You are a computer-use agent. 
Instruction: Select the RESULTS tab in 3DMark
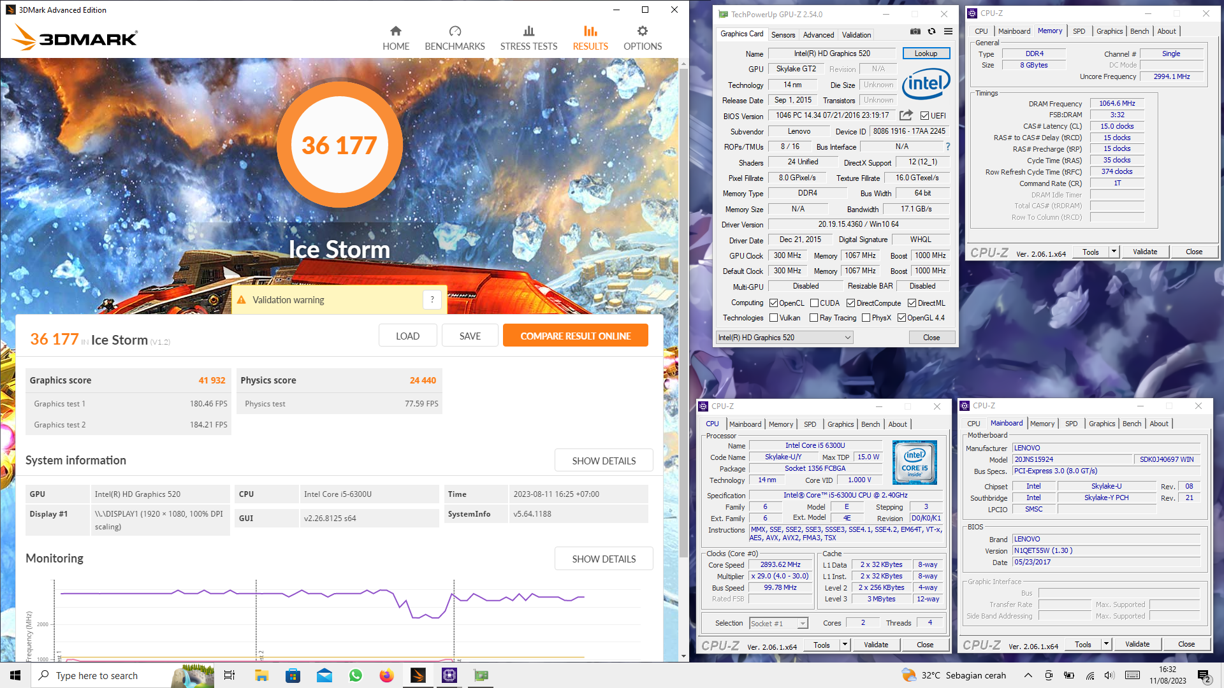(x=590, y=38)
